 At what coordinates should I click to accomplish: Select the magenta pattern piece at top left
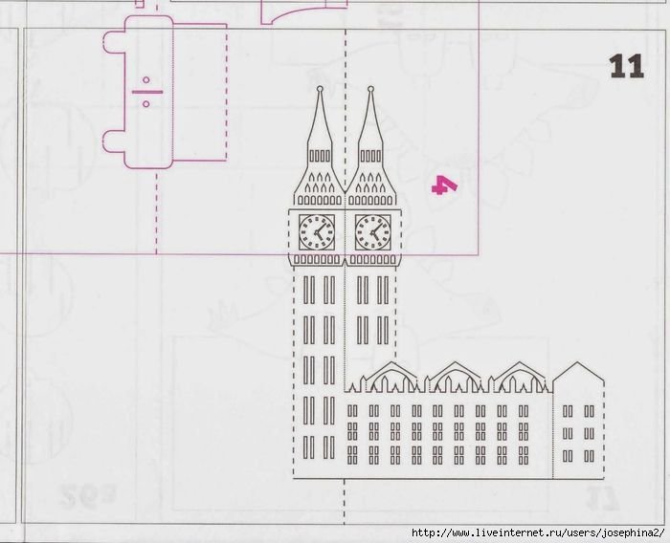tap(163, 91)
